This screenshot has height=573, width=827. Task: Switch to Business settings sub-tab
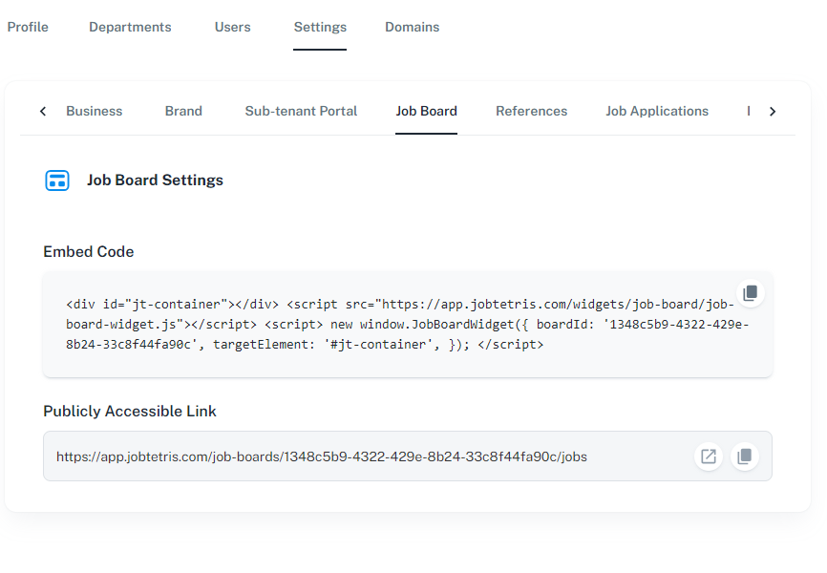(x=94, y=111)
